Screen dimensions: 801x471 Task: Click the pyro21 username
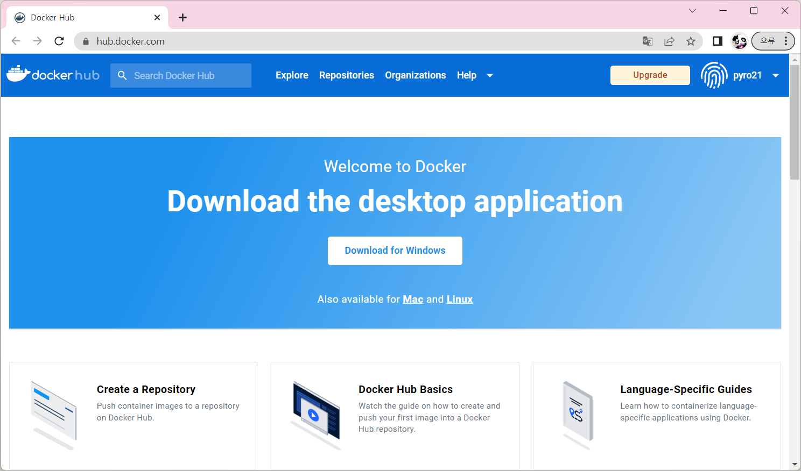[x=747, y=75]
